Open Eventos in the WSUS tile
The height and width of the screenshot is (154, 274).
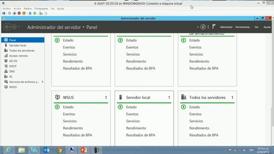click(69, 114)
